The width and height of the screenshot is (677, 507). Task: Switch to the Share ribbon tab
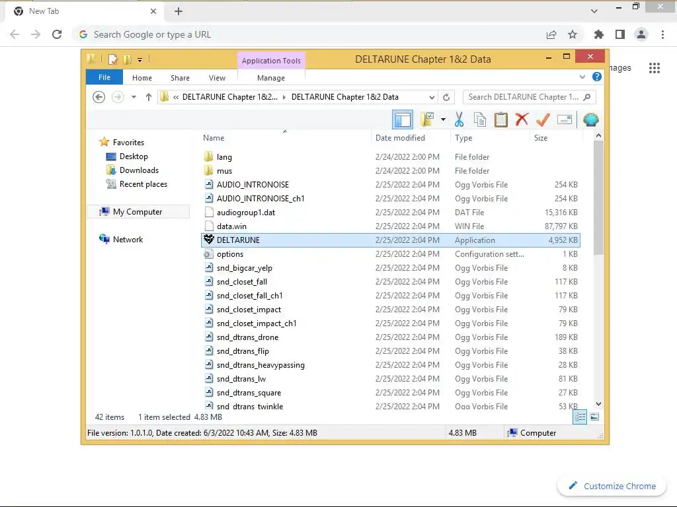point(180,78)
